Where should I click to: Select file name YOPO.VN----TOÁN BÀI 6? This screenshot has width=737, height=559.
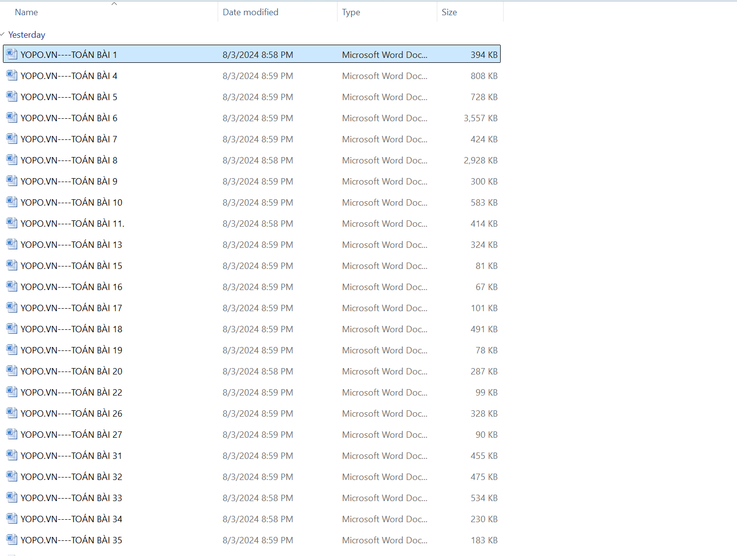point(69,118)
